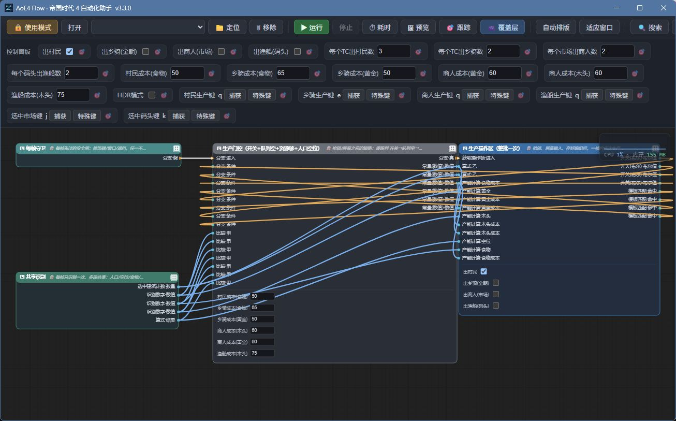
Task: Click the target icon beside 每个TC出村民数
Action: [x=418, y=52]
